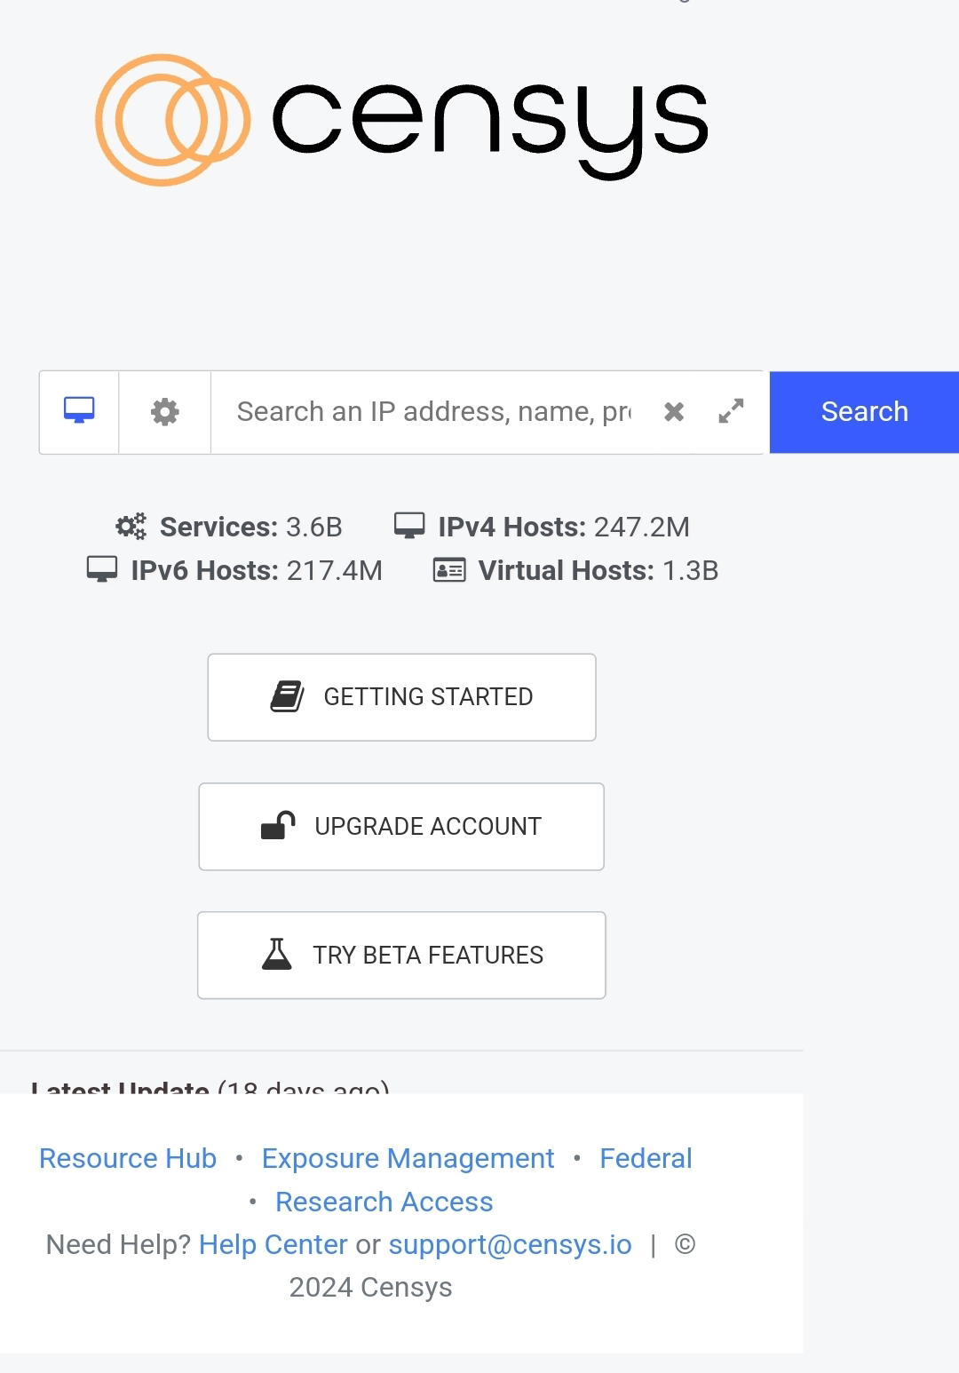Image resolution: width=959 pixels, height=1373 pixels.
Task: Click 'IPv4 Hosts: 247.2M' statistic text
Action: tap(564, 528)
